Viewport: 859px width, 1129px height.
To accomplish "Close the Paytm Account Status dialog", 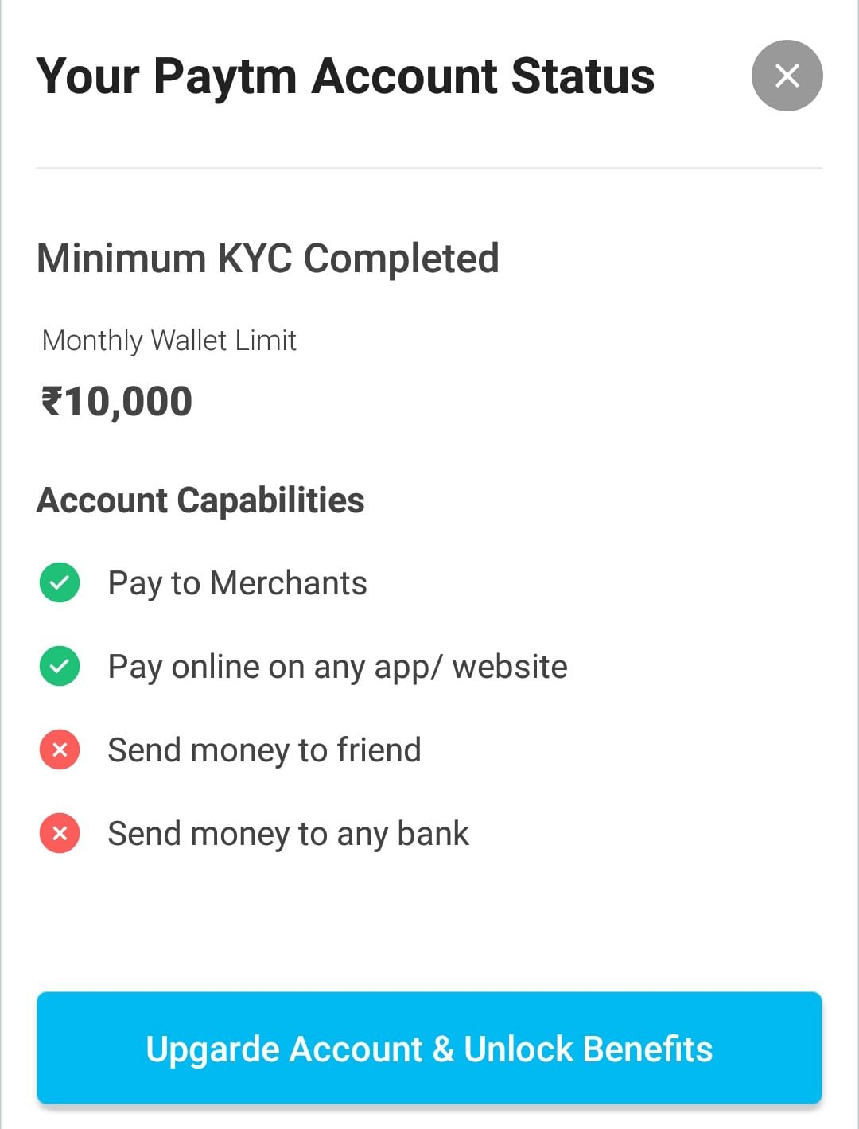I will click(x=787, y=76).
